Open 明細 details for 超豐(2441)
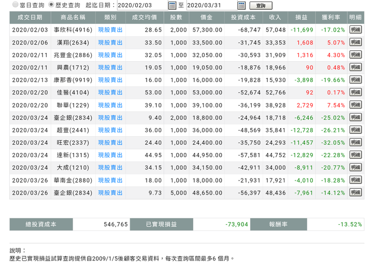The image size is (373, 262). coord(355,130)
